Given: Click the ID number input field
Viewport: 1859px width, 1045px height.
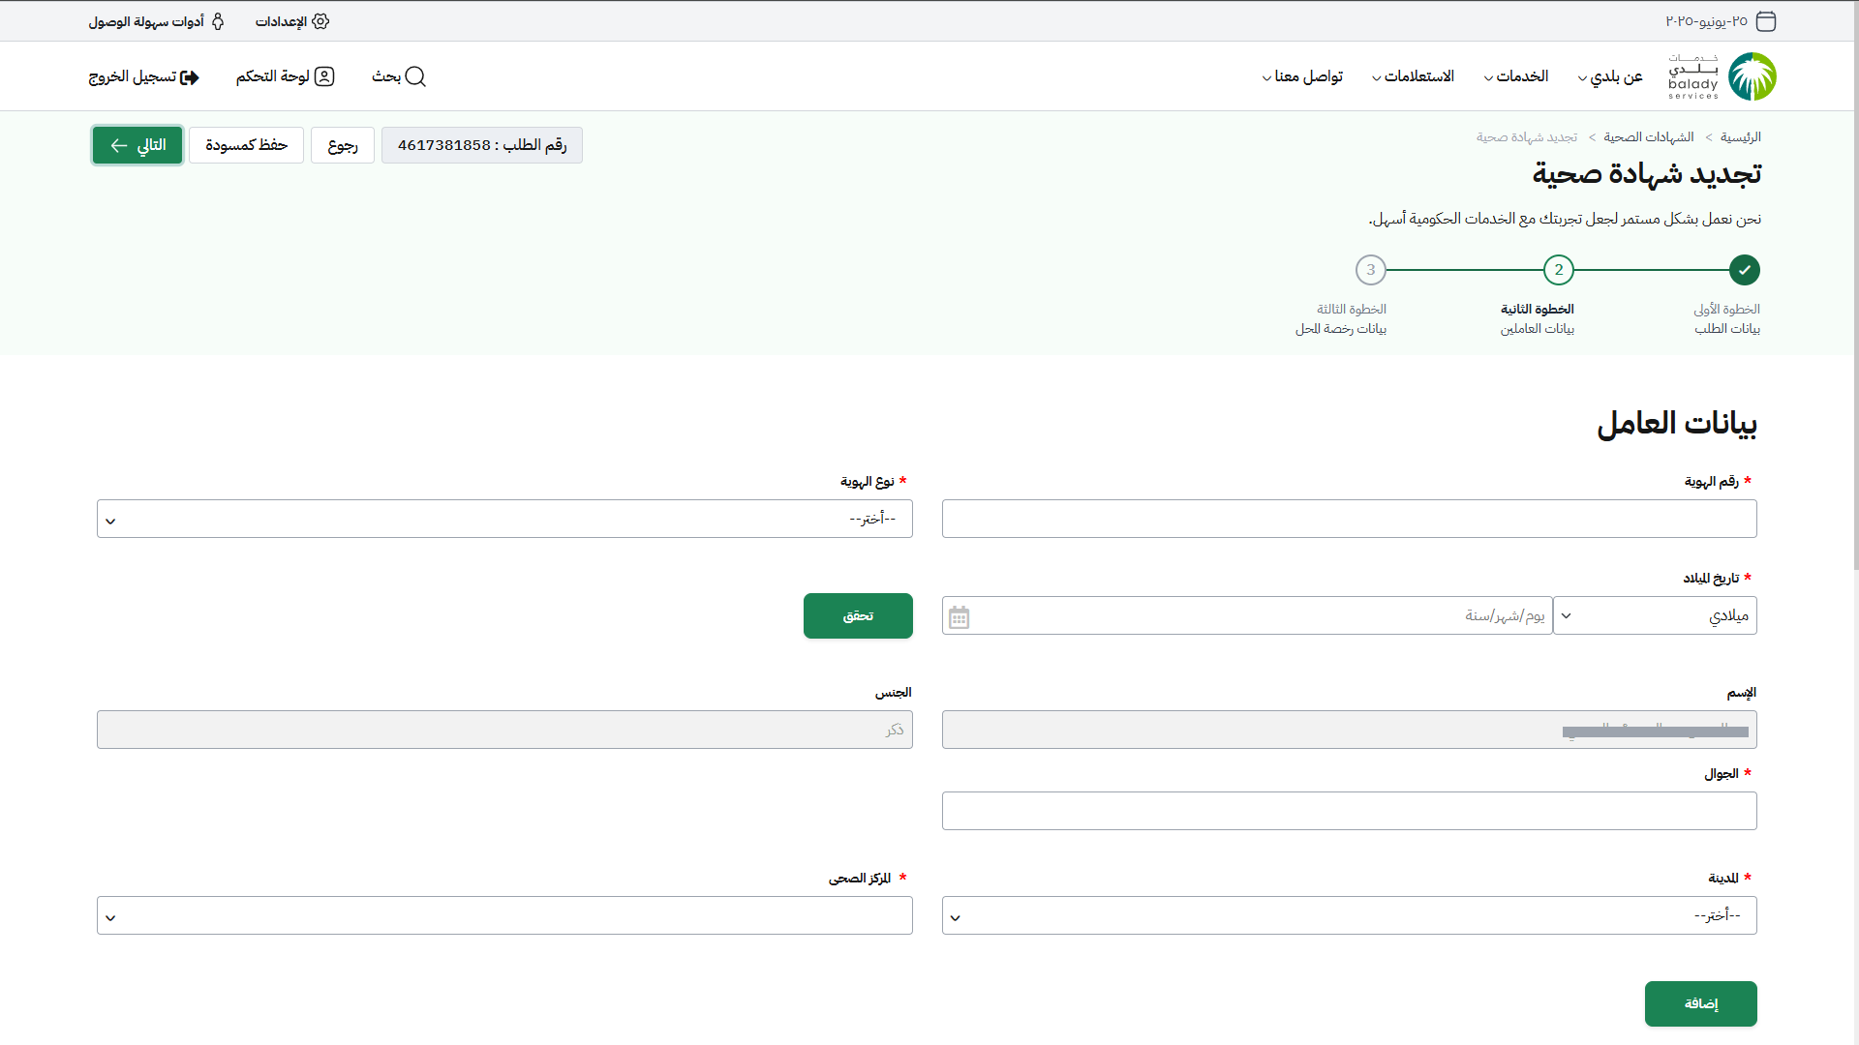Looking at the screenshot, I should click(x=1349, y=520).
